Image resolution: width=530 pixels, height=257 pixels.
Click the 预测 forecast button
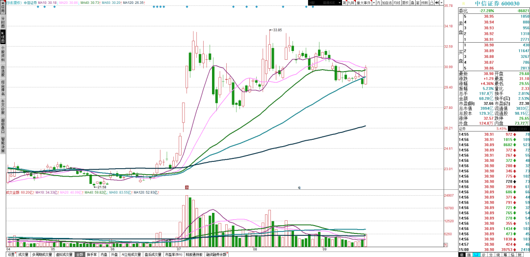(425, 2)
